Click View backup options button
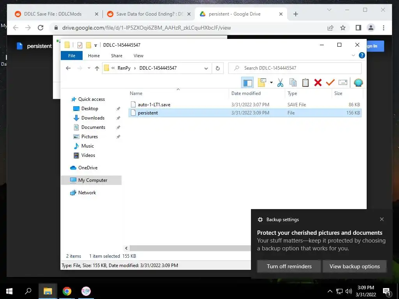The height and width of the screenshot is (299, 399). coord(355,266)
